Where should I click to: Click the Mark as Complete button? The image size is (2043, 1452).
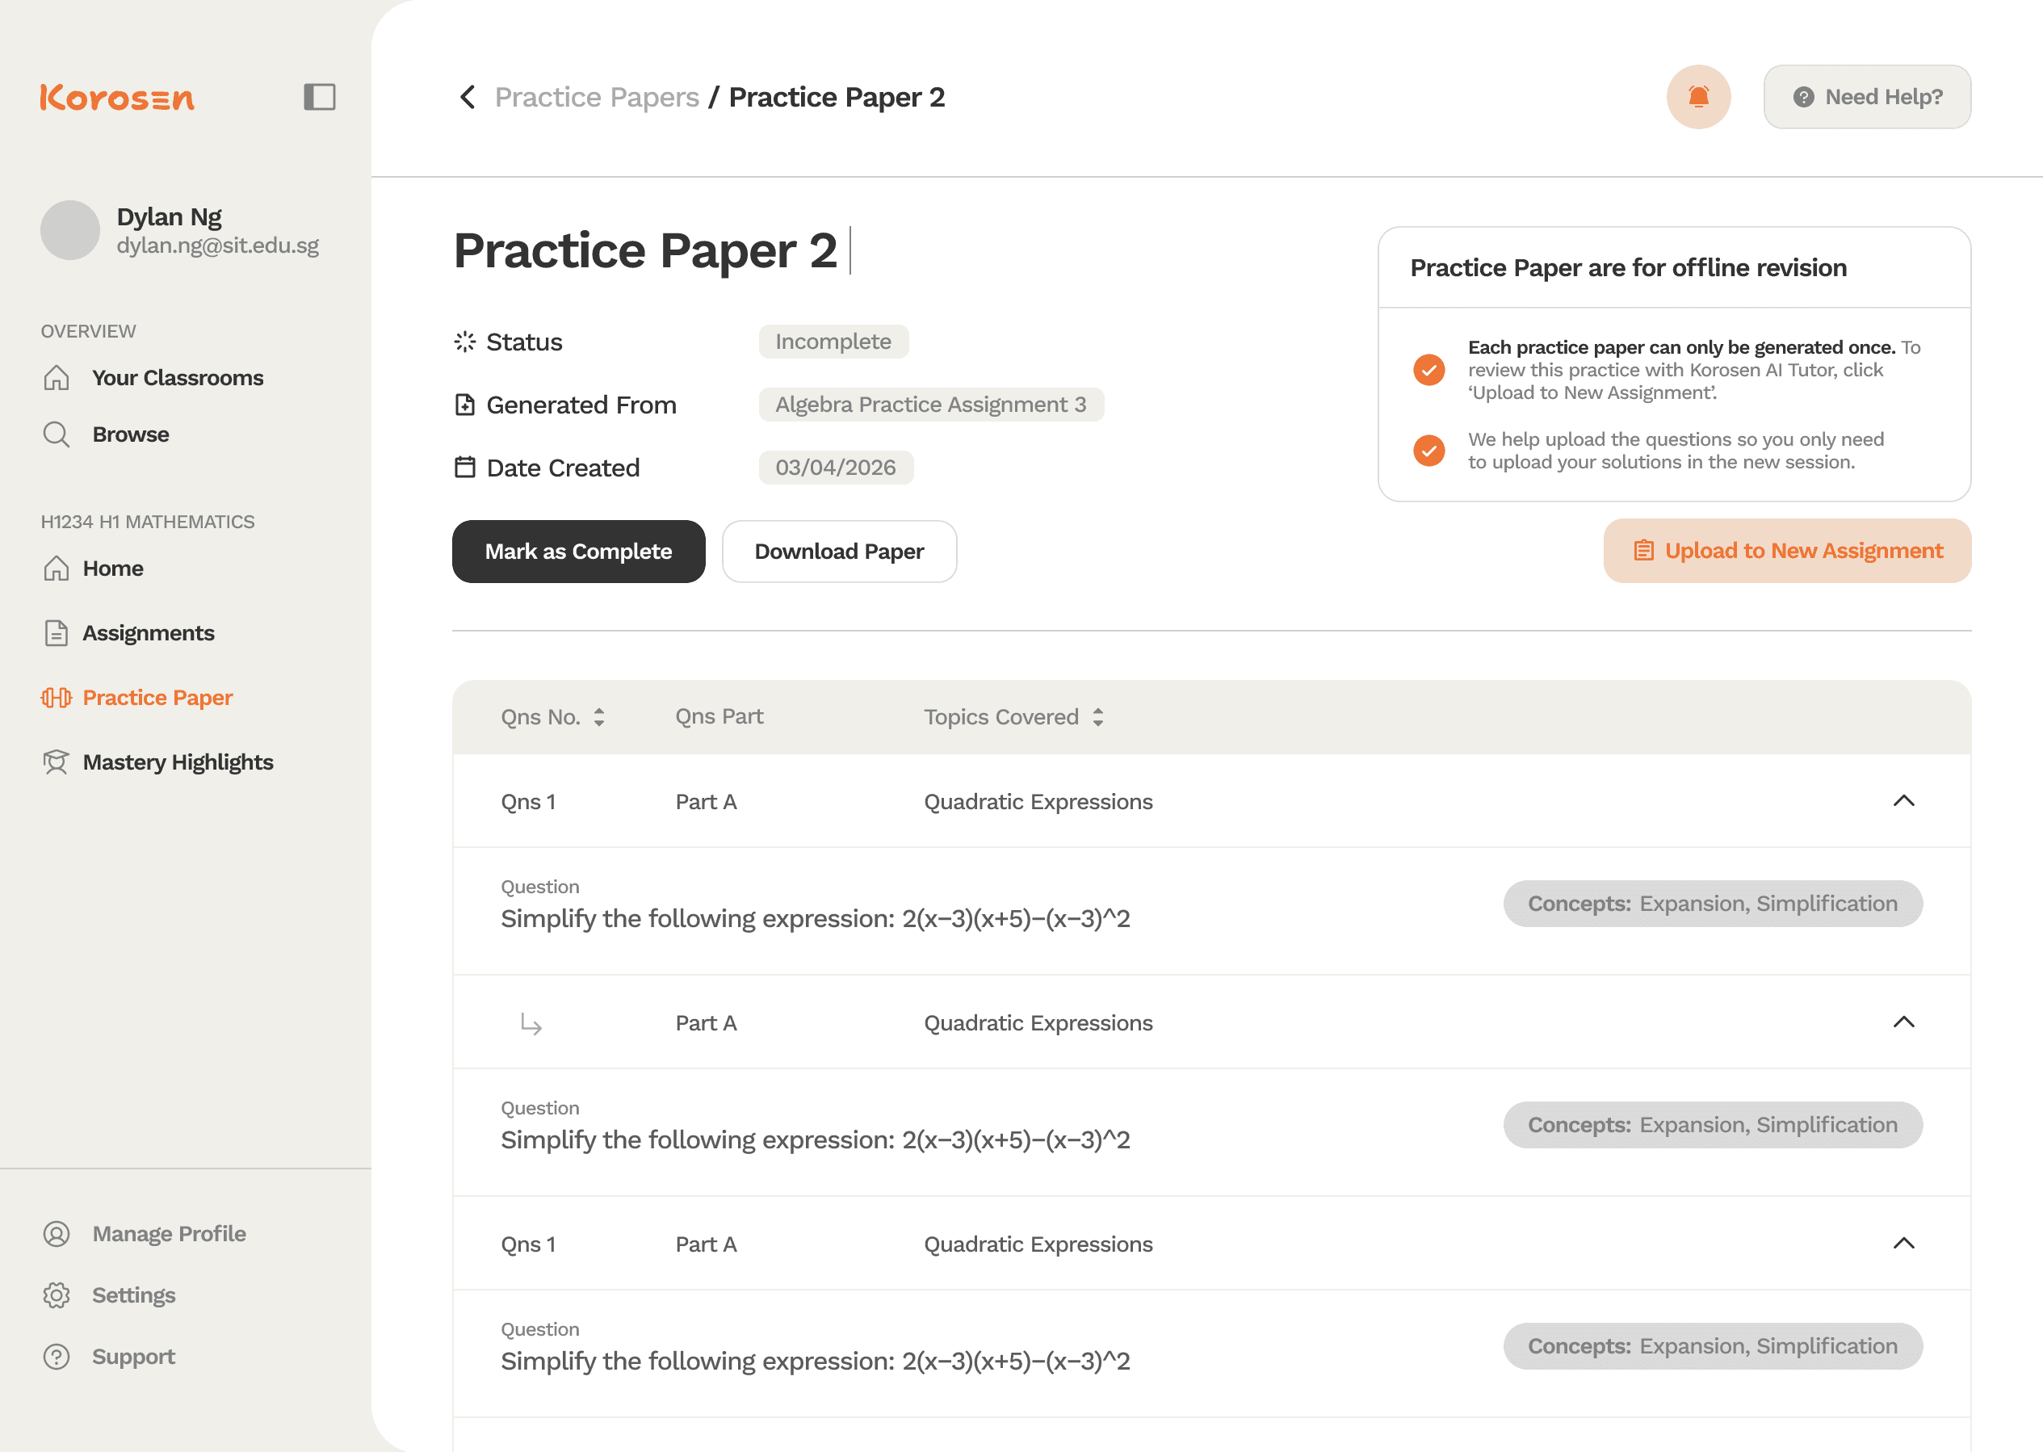pos(577,552)
